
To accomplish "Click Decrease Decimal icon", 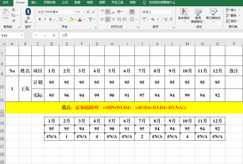I will [x=171, y=19].
